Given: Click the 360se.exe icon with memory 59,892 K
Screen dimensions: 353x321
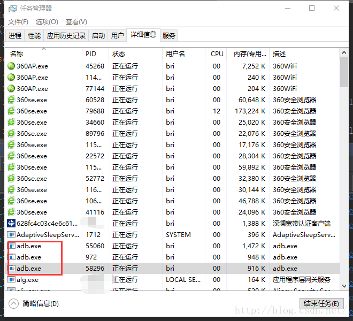Looking at the screenshot, I should (x=11, y=167).
